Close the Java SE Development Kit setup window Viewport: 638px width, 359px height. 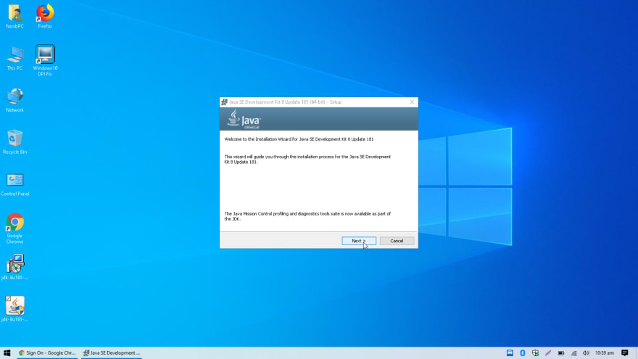click(x=412, y=102)
